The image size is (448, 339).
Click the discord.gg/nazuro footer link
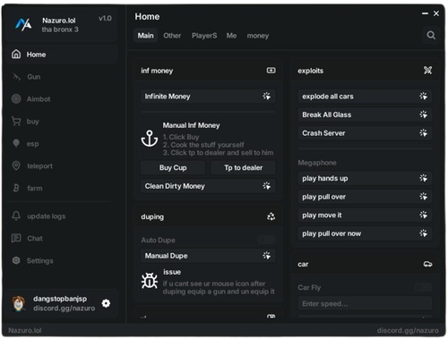click(x=408, y=330)
